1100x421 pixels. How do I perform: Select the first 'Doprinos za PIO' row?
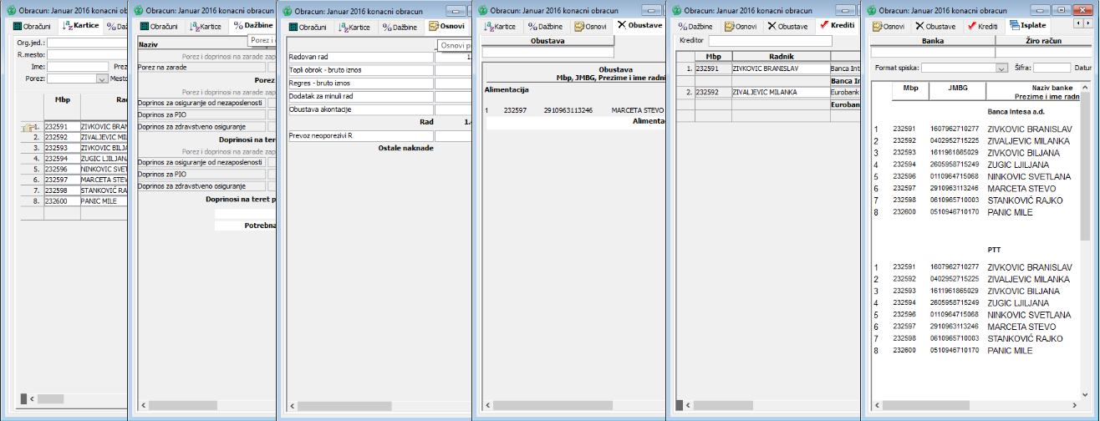click(x=201, y=114)
